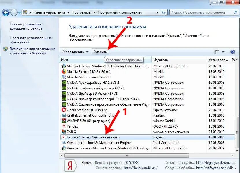Image resolution: width=240 pixels, height=173 pixels.
Task: Click the Удалить toolbar button
Action: pos(100,52)
